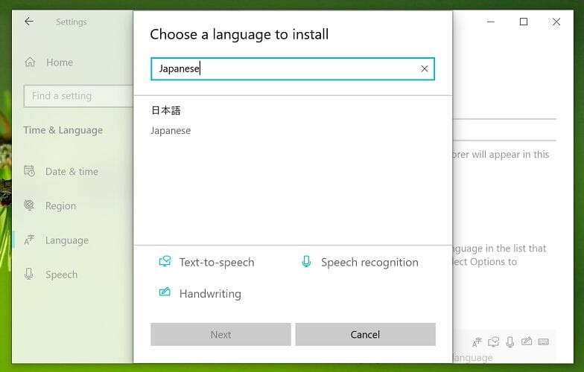Select the 日本語 language result
This screenshot has width=584, height=372.
(x=165, y=110)
